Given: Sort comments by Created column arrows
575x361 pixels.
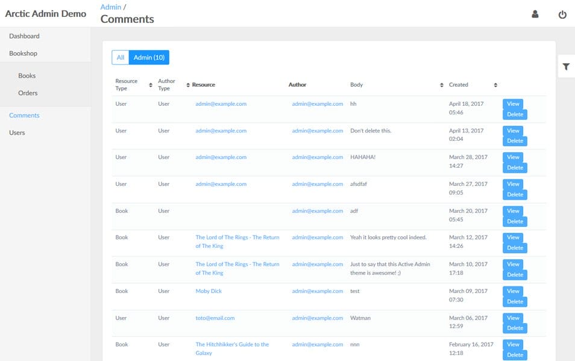Looking at the screenshot, I should point(495,85).
